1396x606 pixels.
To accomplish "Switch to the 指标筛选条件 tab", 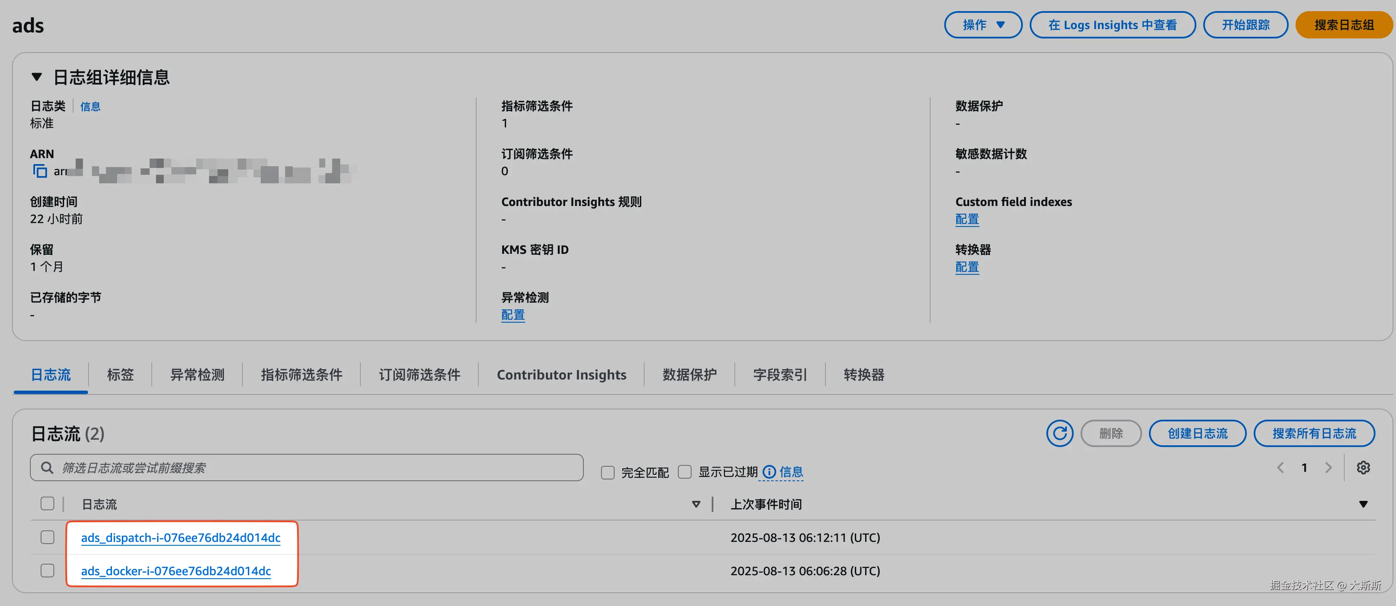I will pos(301,374).
